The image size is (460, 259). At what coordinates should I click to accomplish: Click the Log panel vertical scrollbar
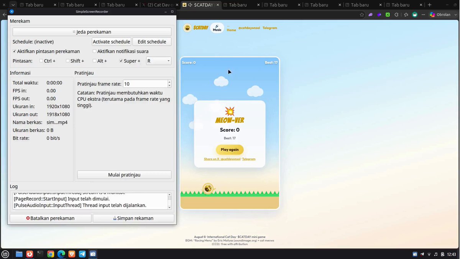169,201
